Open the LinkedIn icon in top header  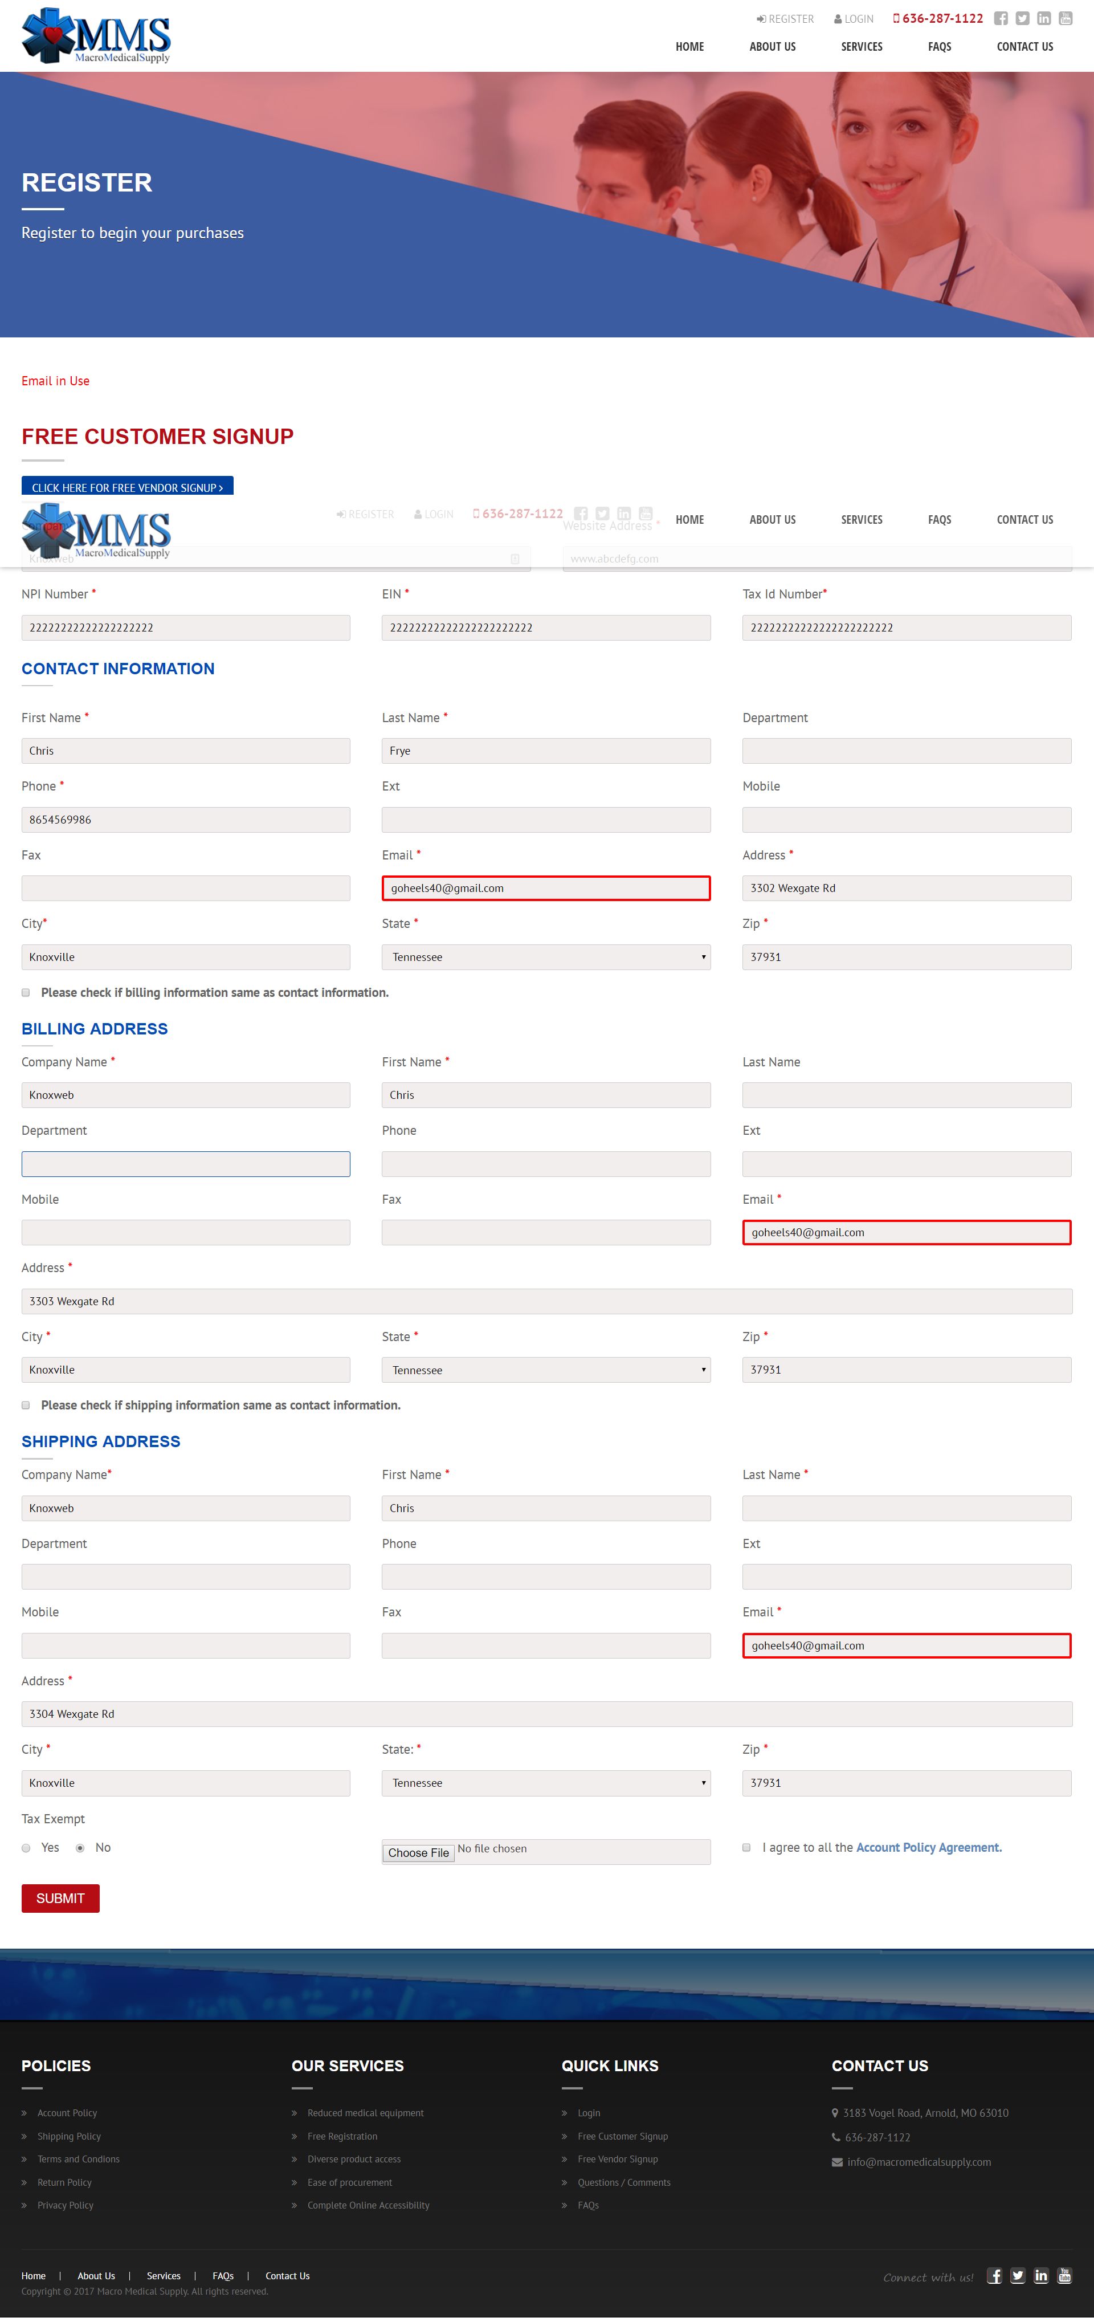pyautogui.click(x=1044, y=19)
